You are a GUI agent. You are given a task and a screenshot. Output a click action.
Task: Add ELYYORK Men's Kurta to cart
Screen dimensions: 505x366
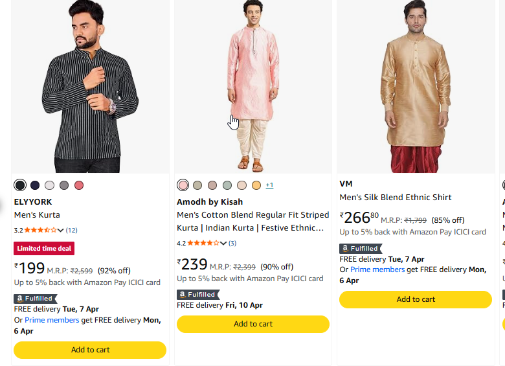(90, 350)
